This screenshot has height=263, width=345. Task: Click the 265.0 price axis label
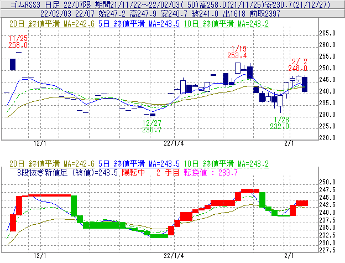point(327,33)
